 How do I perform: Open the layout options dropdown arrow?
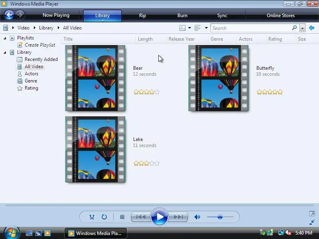189,28
